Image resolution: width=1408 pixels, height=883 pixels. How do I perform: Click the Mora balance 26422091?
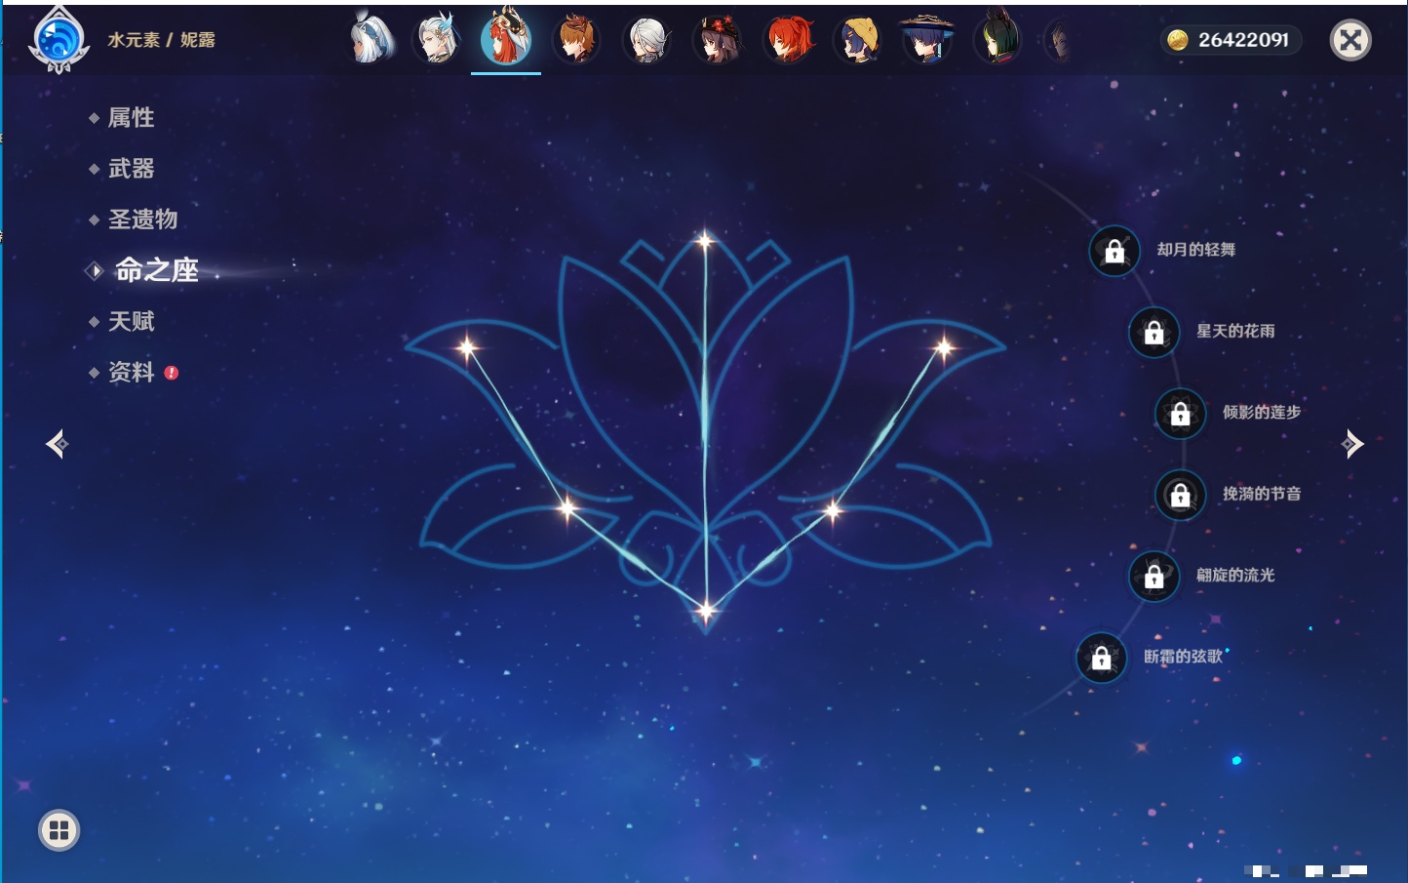pyautogui.click(x=1231, y=40)
